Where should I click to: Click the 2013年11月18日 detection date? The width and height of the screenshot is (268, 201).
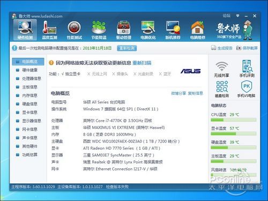97,48
